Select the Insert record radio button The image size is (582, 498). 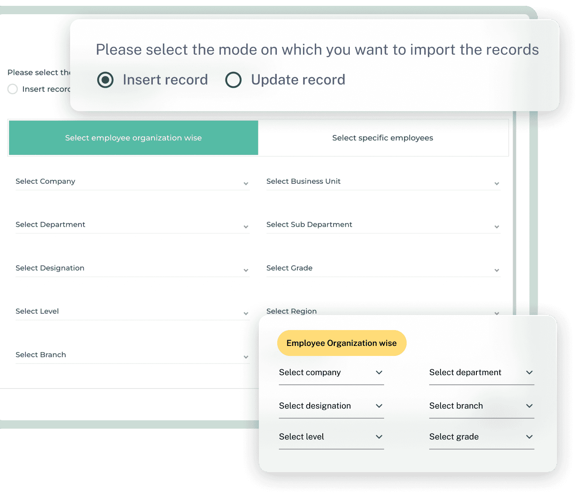tap(105, 80)
